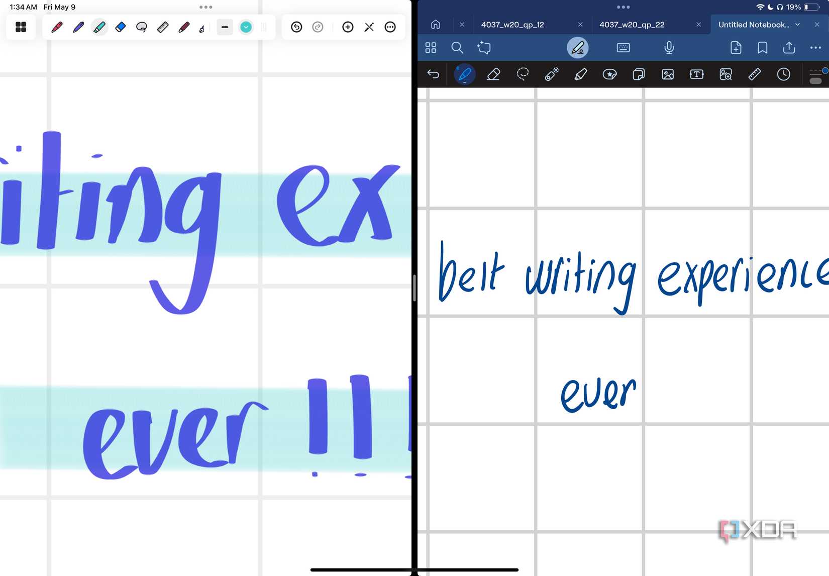The height and width of the screenshot is (576, 829).
Task: Select the Eraser tool in Goodnotes toolbar
Action: click(493, 74)
